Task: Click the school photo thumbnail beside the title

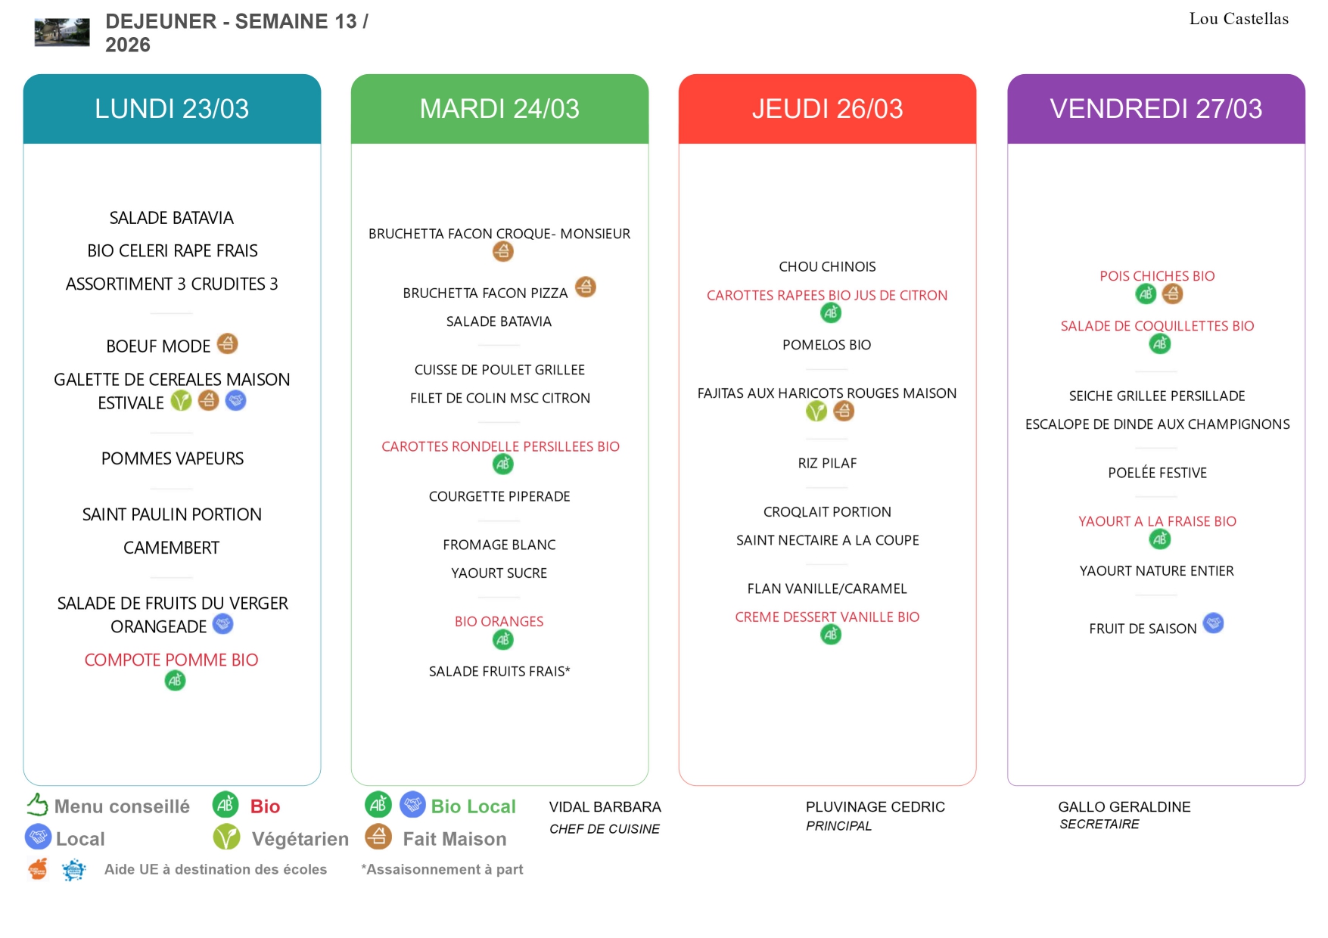Action: point(62,33)
